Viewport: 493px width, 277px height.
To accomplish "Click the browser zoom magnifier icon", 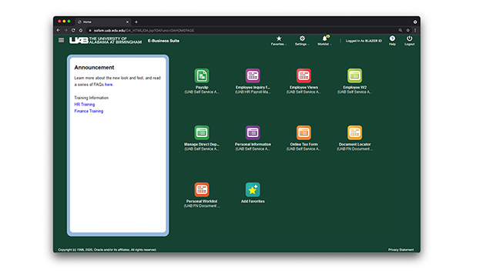I will coord(401,31).
